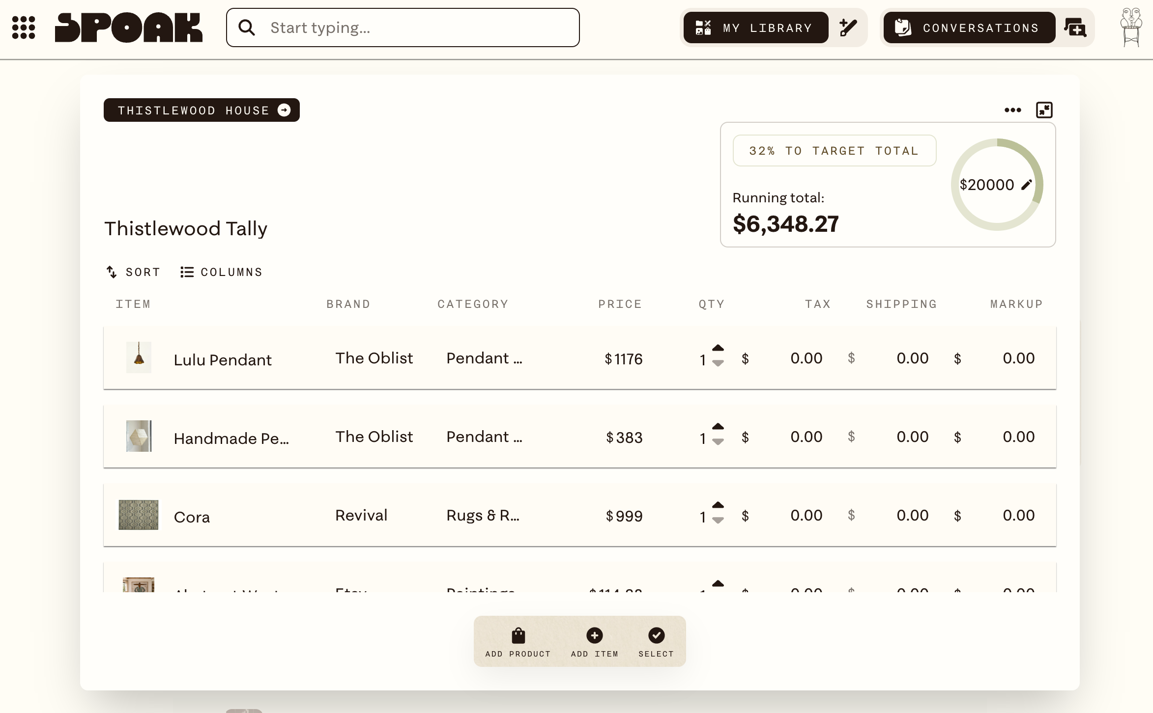Viewport: 1153px width, 713px height.
Task: Click the Start typing search field
Action: 403,27
